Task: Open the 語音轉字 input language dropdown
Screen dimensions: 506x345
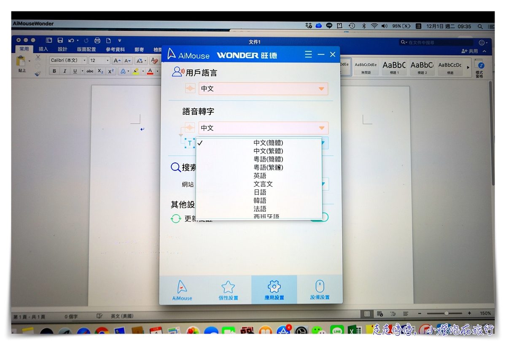Action: coord(263,128)
